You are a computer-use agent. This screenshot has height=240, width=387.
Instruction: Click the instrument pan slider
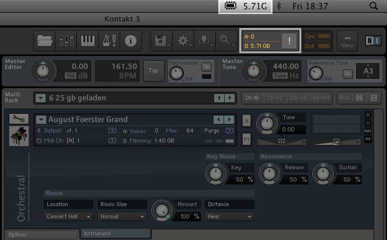pos(281,142)
